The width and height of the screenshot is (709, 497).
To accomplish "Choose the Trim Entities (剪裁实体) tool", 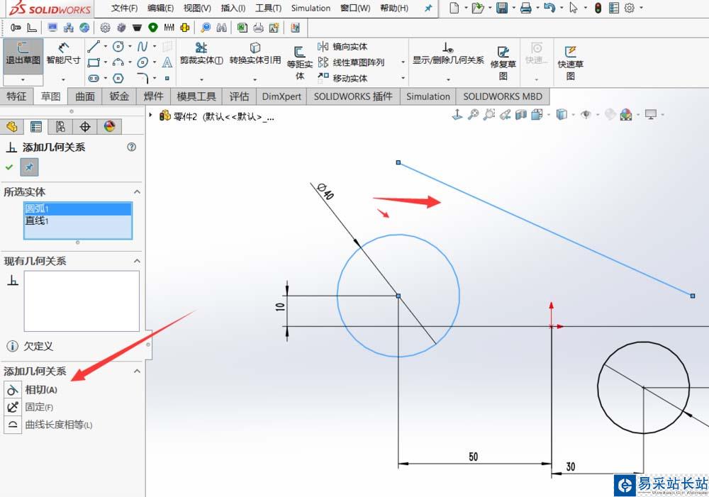I will click(x=201, y=54).
